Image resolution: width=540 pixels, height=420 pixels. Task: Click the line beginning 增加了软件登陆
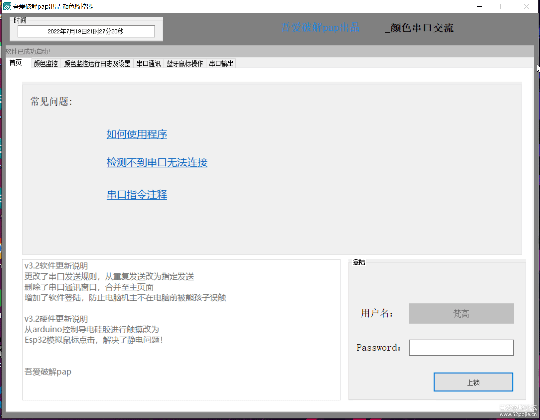(125, 298)
